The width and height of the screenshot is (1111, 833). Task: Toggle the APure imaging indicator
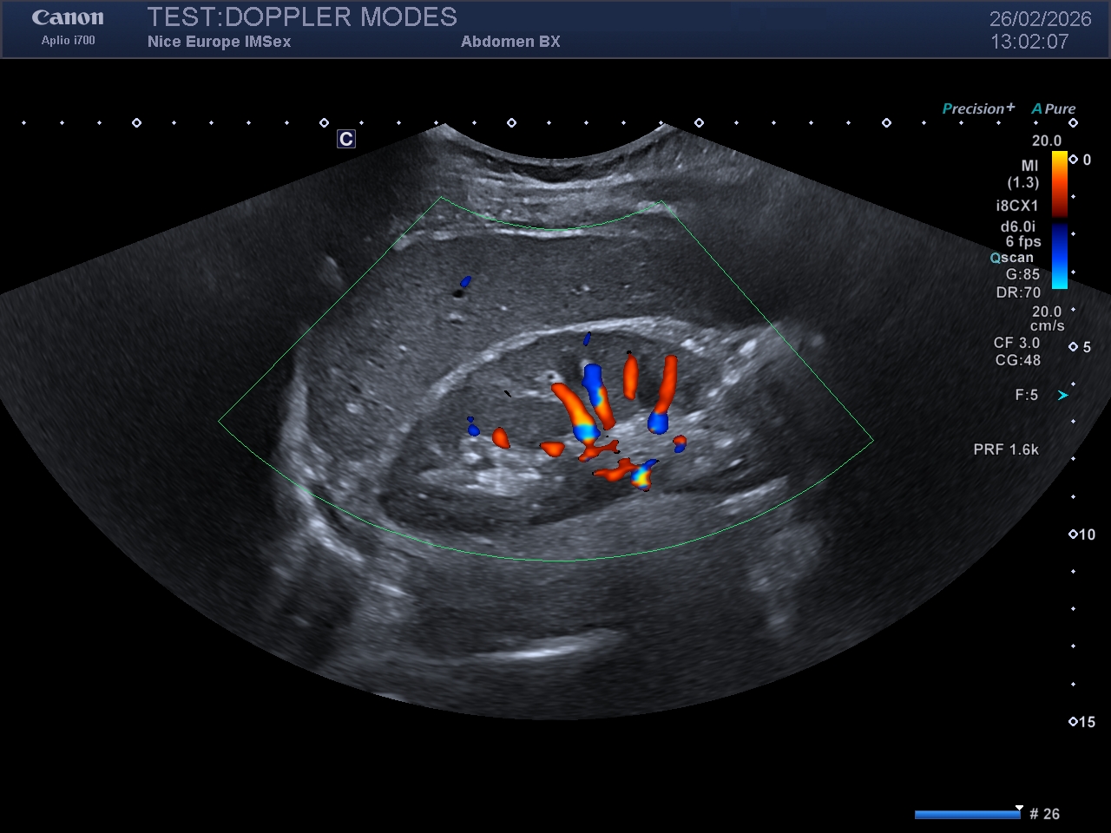pyautogui.click(x=1054, y=108)
